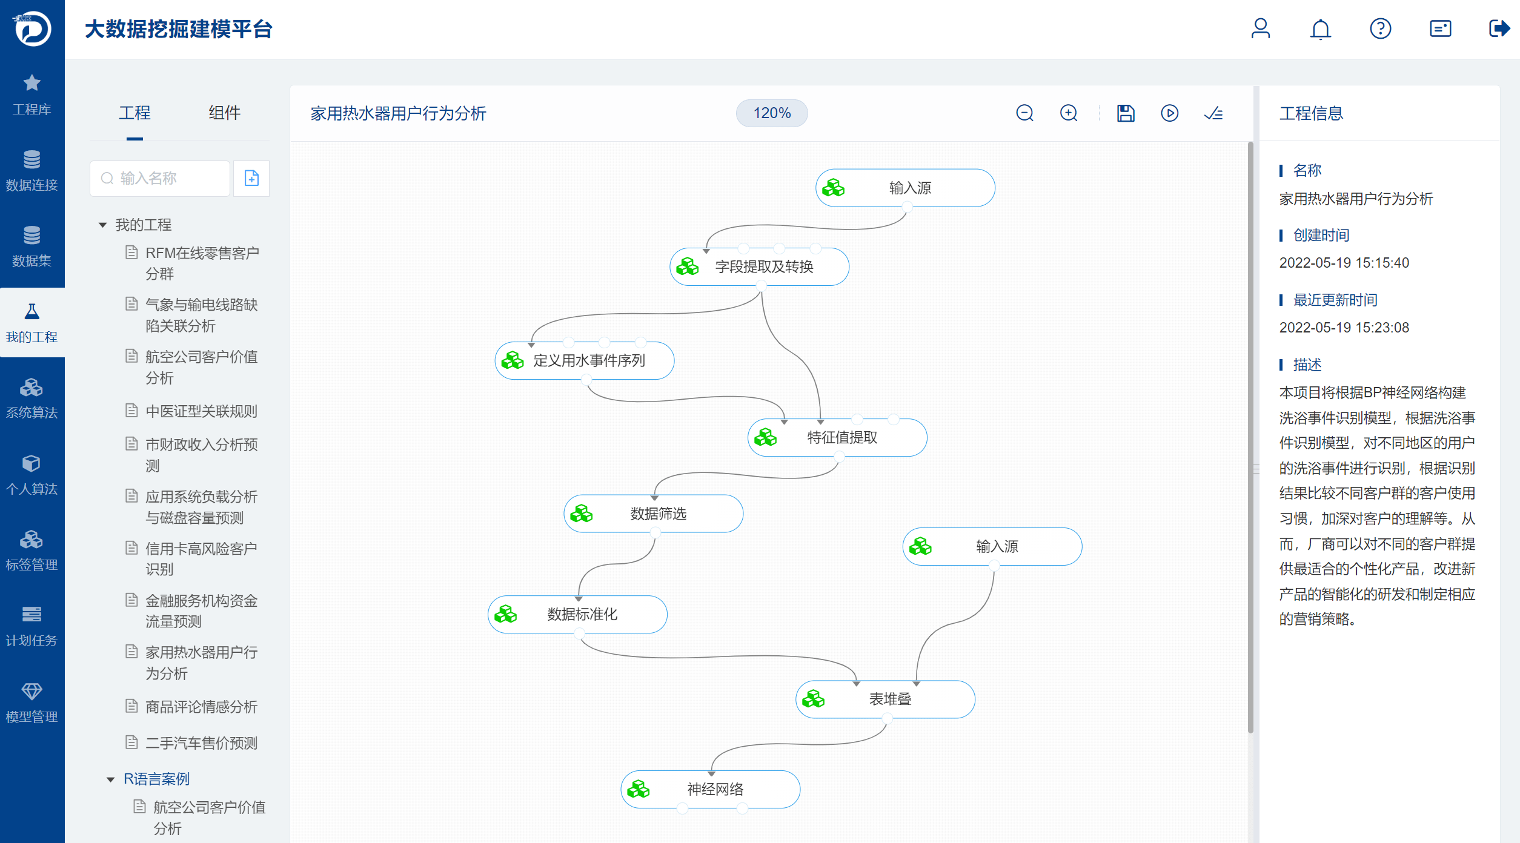Click the logout arrow icon
The width and height of the screenshot is (1520, 843).
pyautogui.click(x=1499, y=29)
